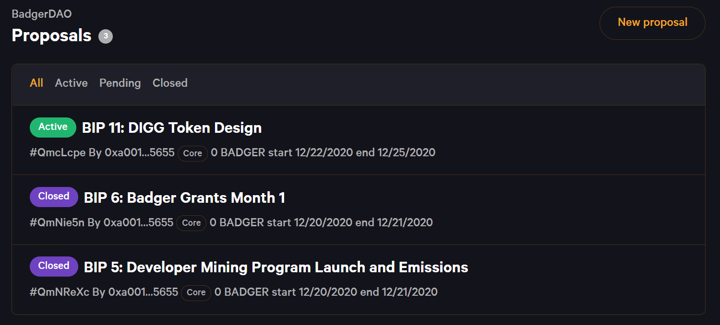Viewport: 720px width, 325px height.
Task: Switch to the Active filter tab
Action: (71, 83)
